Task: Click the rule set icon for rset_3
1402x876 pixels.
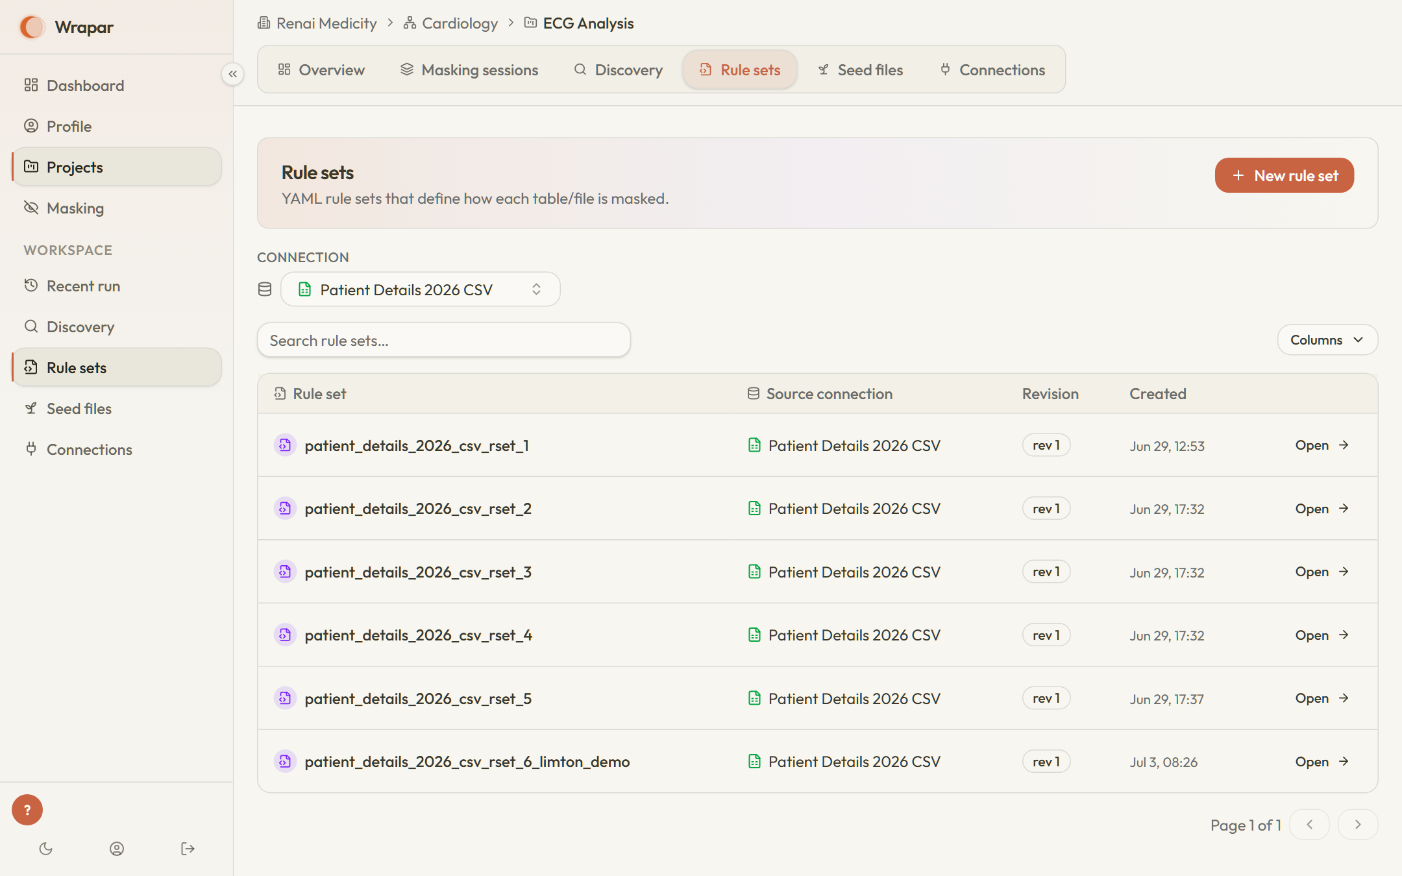Action: pyautogui.click(x=285, y=572)
